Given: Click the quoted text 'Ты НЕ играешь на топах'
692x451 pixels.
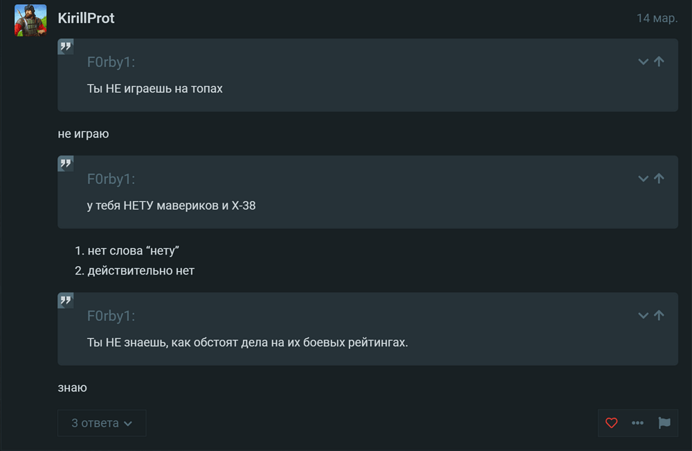Looking at the screenshot, I should click(154, 89).
